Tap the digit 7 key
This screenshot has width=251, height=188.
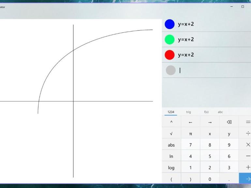[x=190, y=145]
